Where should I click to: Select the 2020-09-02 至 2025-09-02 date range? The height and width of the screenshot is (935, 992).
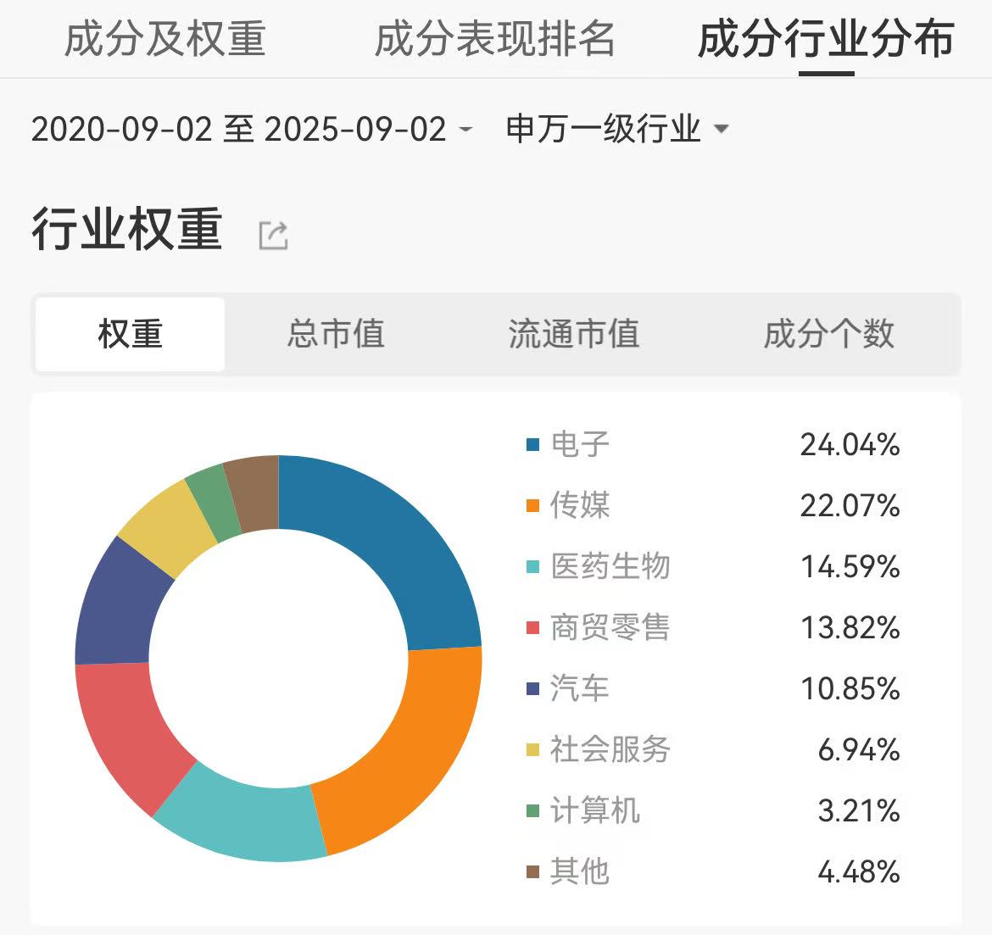[x=239, y=129]
